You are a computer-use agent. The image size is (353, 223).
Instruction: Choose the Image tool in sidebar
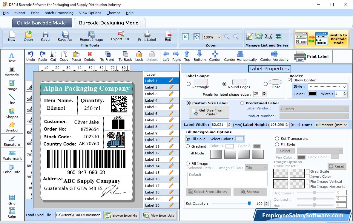(x=12, y=86)
